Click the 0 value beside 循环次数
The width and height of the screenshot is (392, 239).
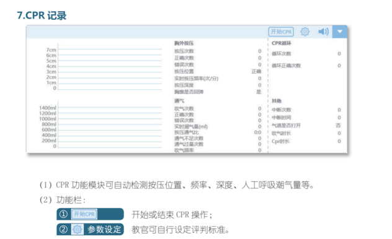click(339, 54)
